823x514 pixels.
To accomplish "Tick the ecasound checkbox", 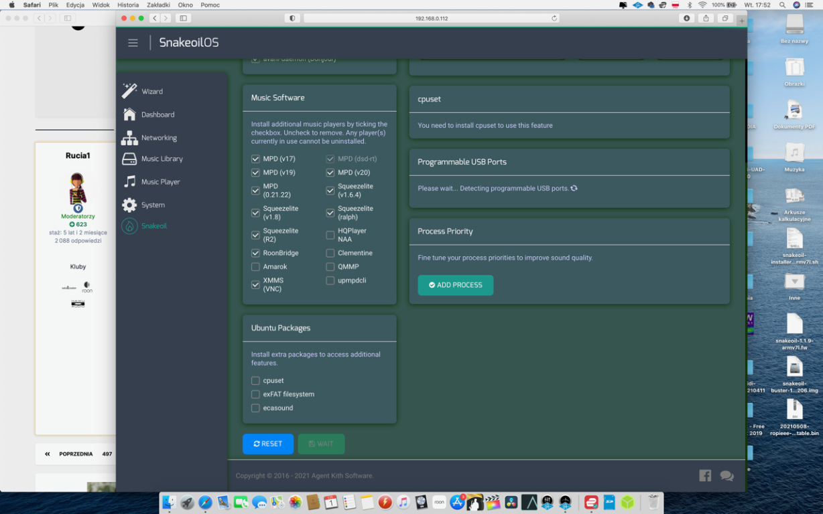I will [x=255, y=408].
